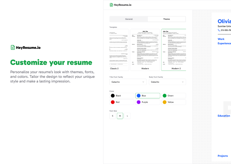Click the HeyResume.io logo icon in app header
The height and width of the screenshot is (164, 231).
tap(111, 5)
